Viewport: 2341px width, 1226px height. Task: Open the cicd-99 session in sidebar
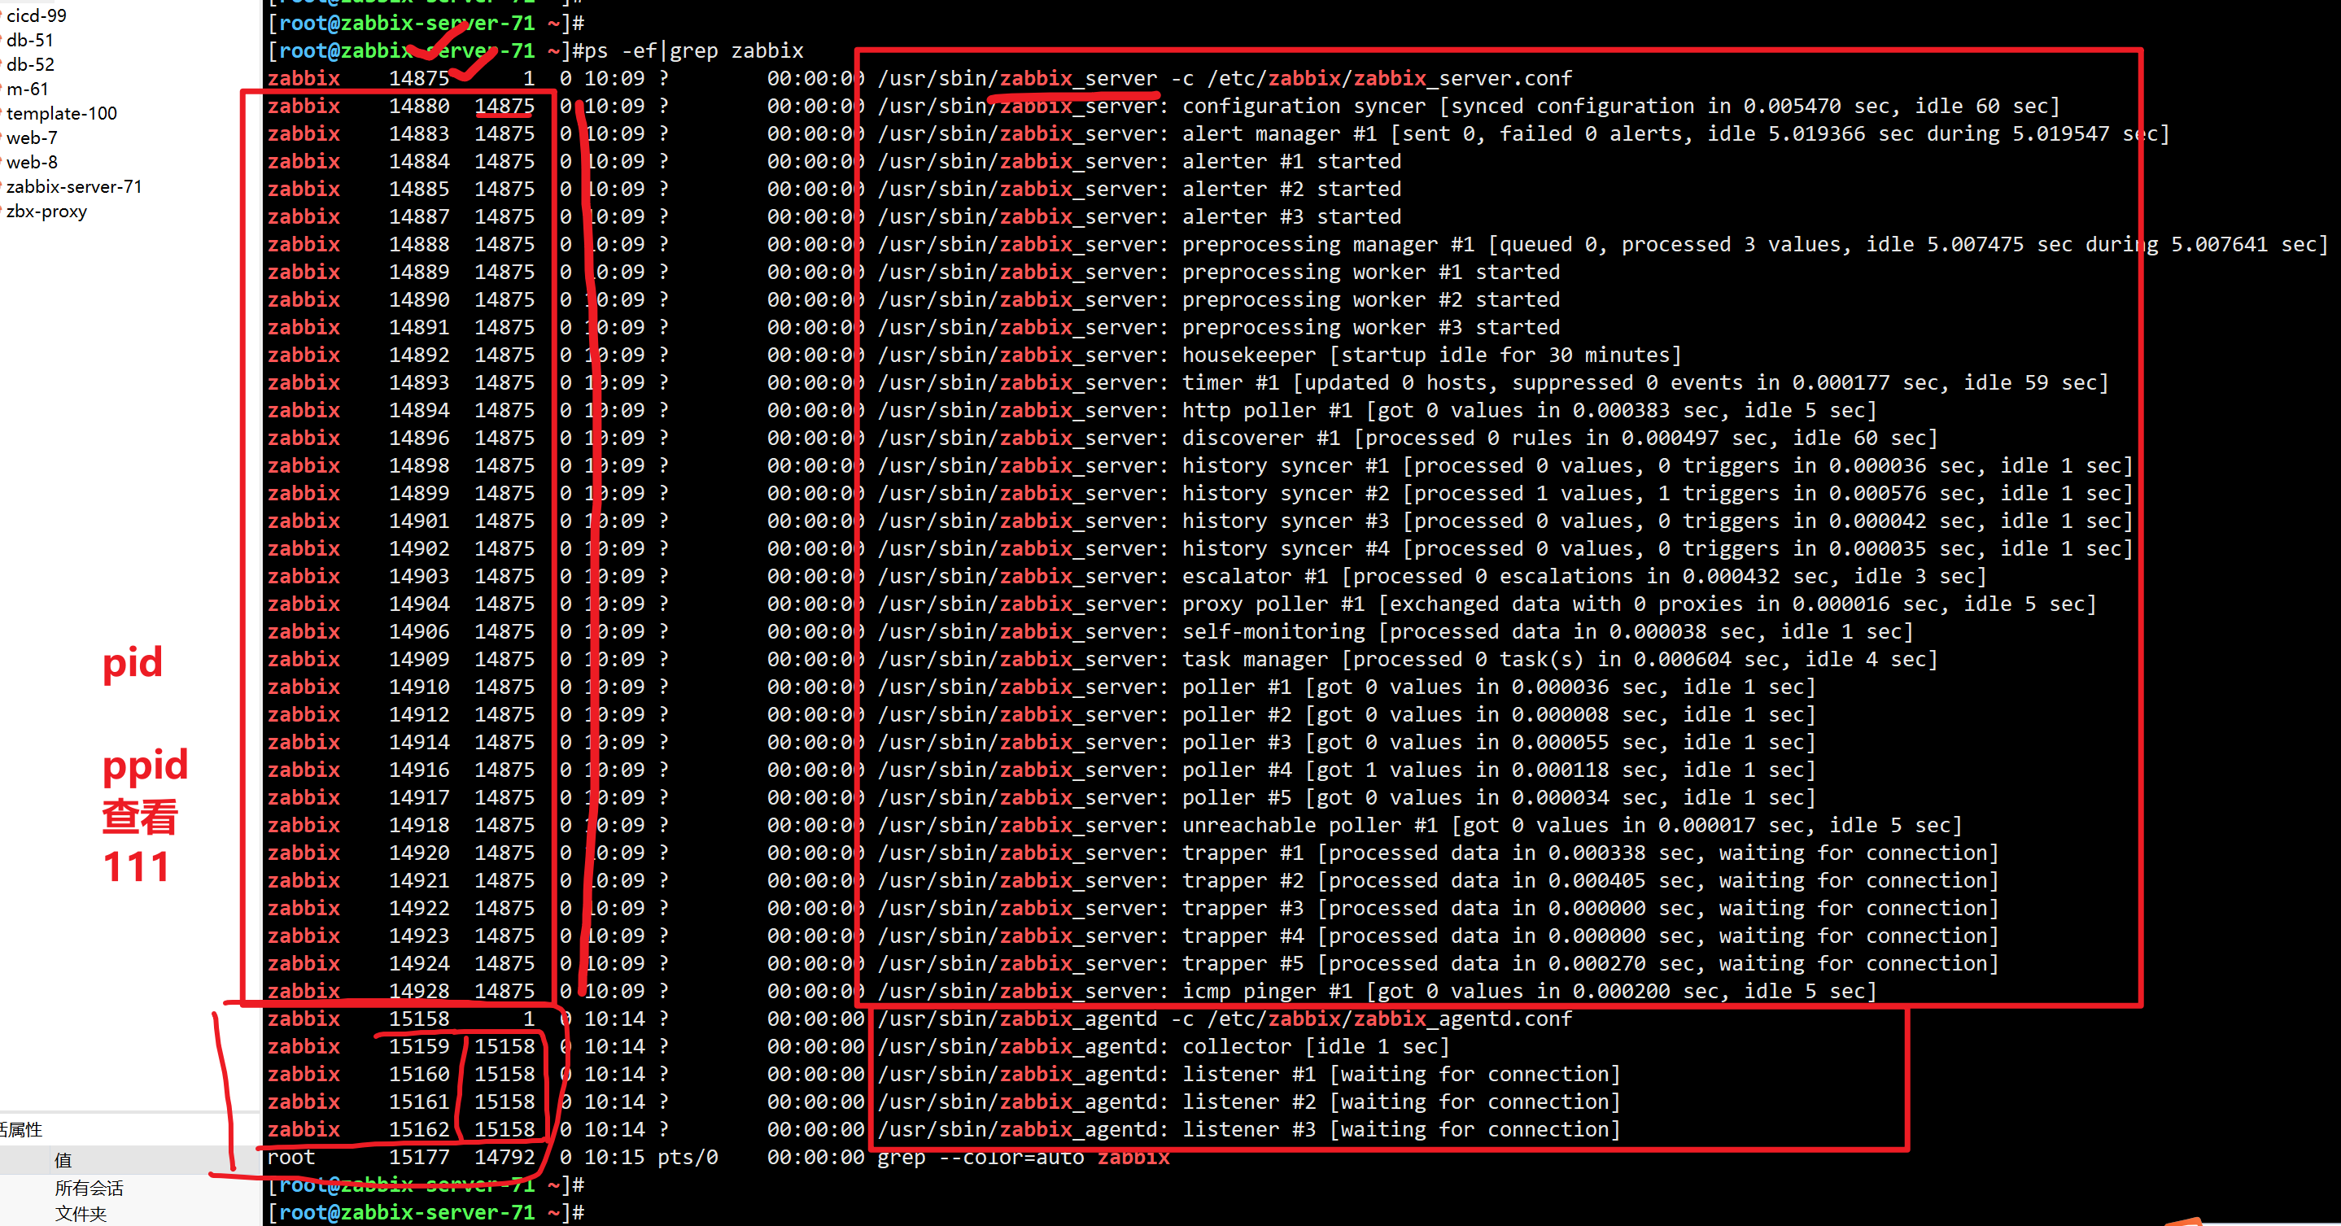pyautogui.click(x=37, y=15)
